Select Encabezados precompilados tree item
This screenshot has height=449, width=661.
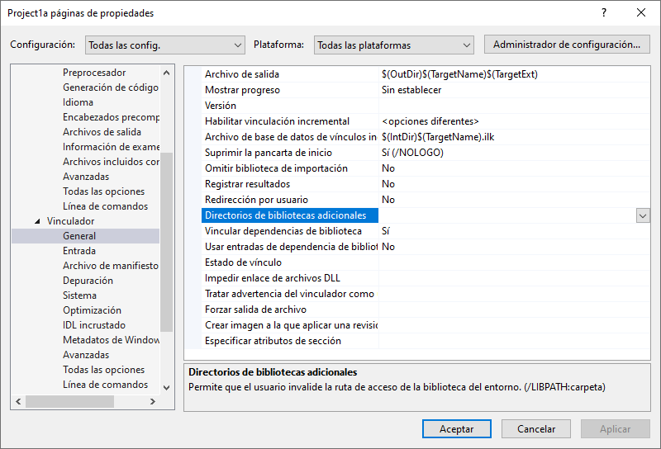(111, 116)
